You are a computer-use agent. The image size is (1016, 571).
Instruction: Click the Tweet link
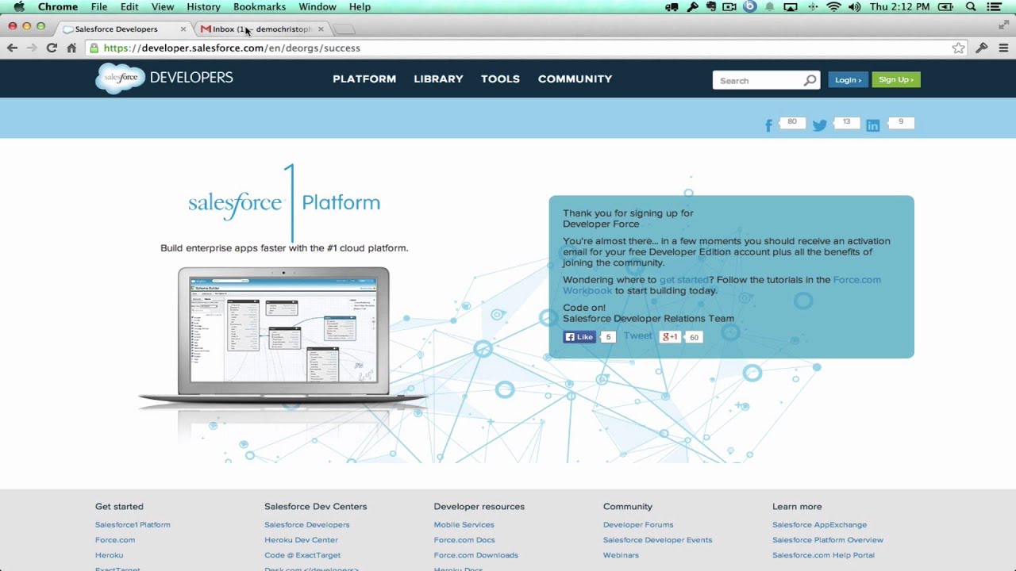637,336
